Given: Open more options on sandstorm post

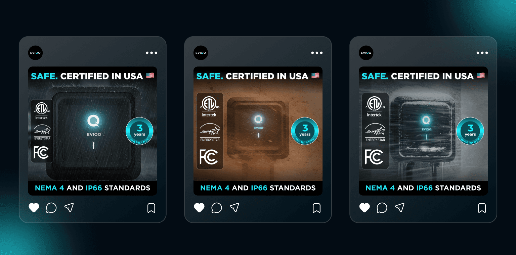Looking at the screenshot, I should point(317,53).
